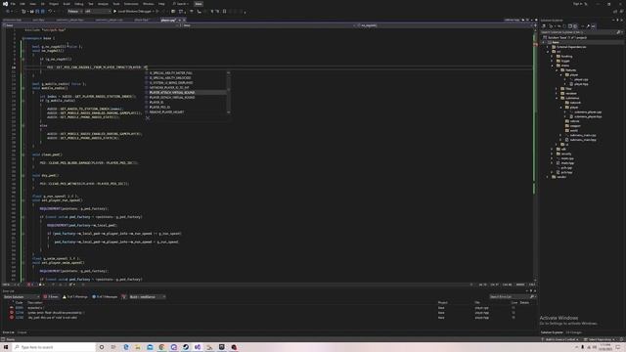Toggle Show All Files in Solution Explorer

575,26
